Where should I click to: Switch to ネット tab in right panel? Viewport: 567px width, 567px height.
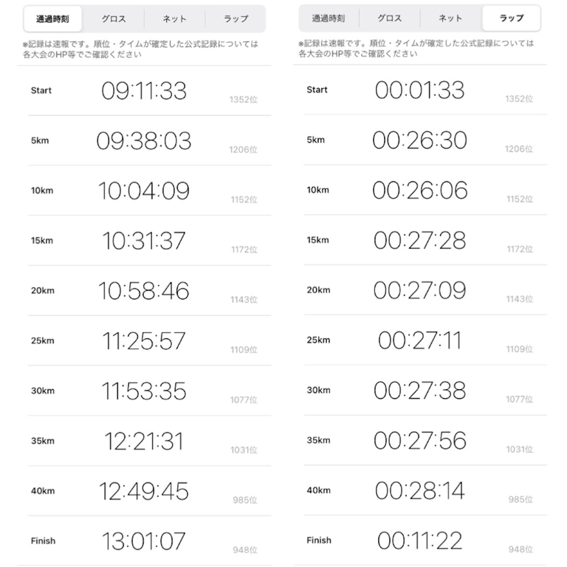pos(451,18)
